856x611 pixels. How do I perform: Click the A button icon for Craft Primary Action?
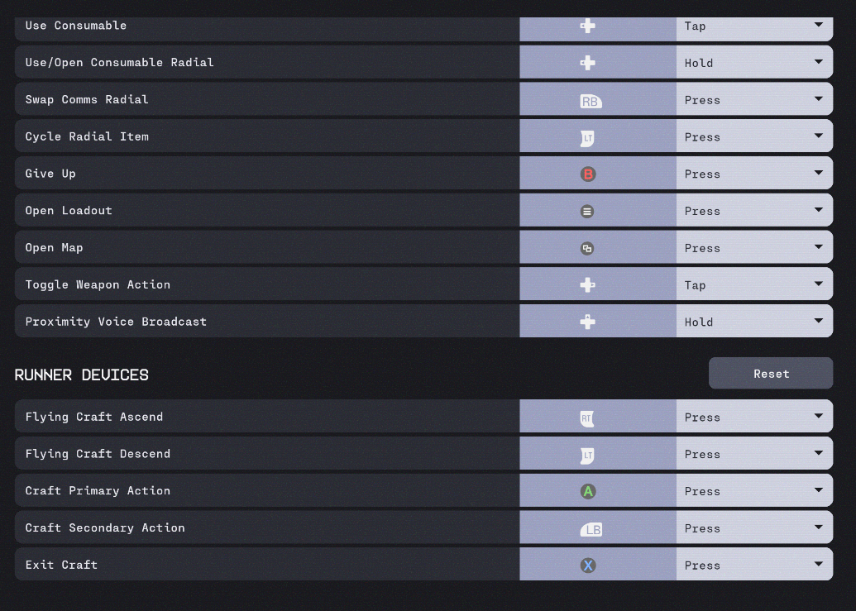coord(588,491)
